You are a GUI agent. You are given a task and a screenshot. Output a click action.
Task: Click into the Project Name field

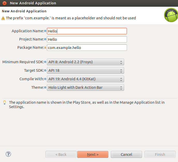click(87, 39)
